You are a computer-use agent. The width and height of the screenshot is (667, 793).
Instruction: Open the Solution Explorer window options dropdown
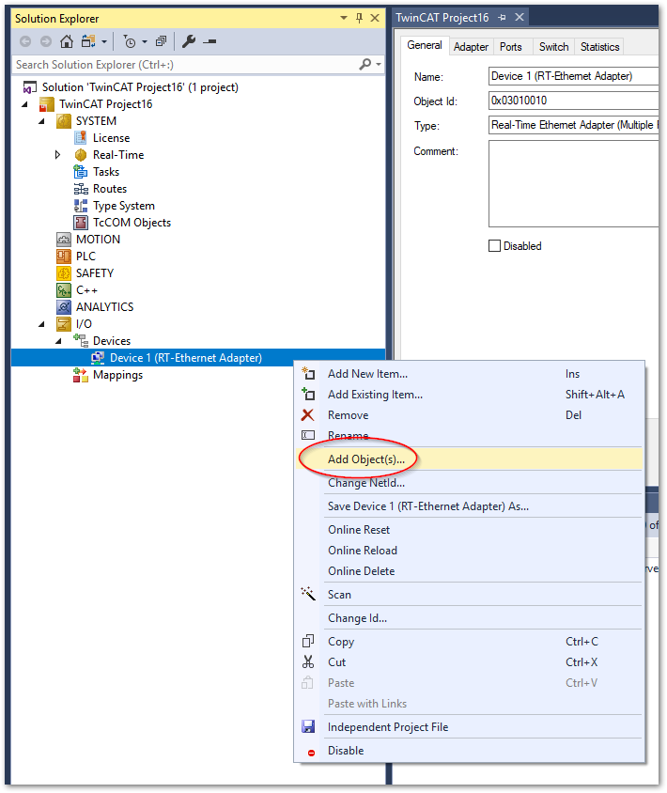click(344, 18)
